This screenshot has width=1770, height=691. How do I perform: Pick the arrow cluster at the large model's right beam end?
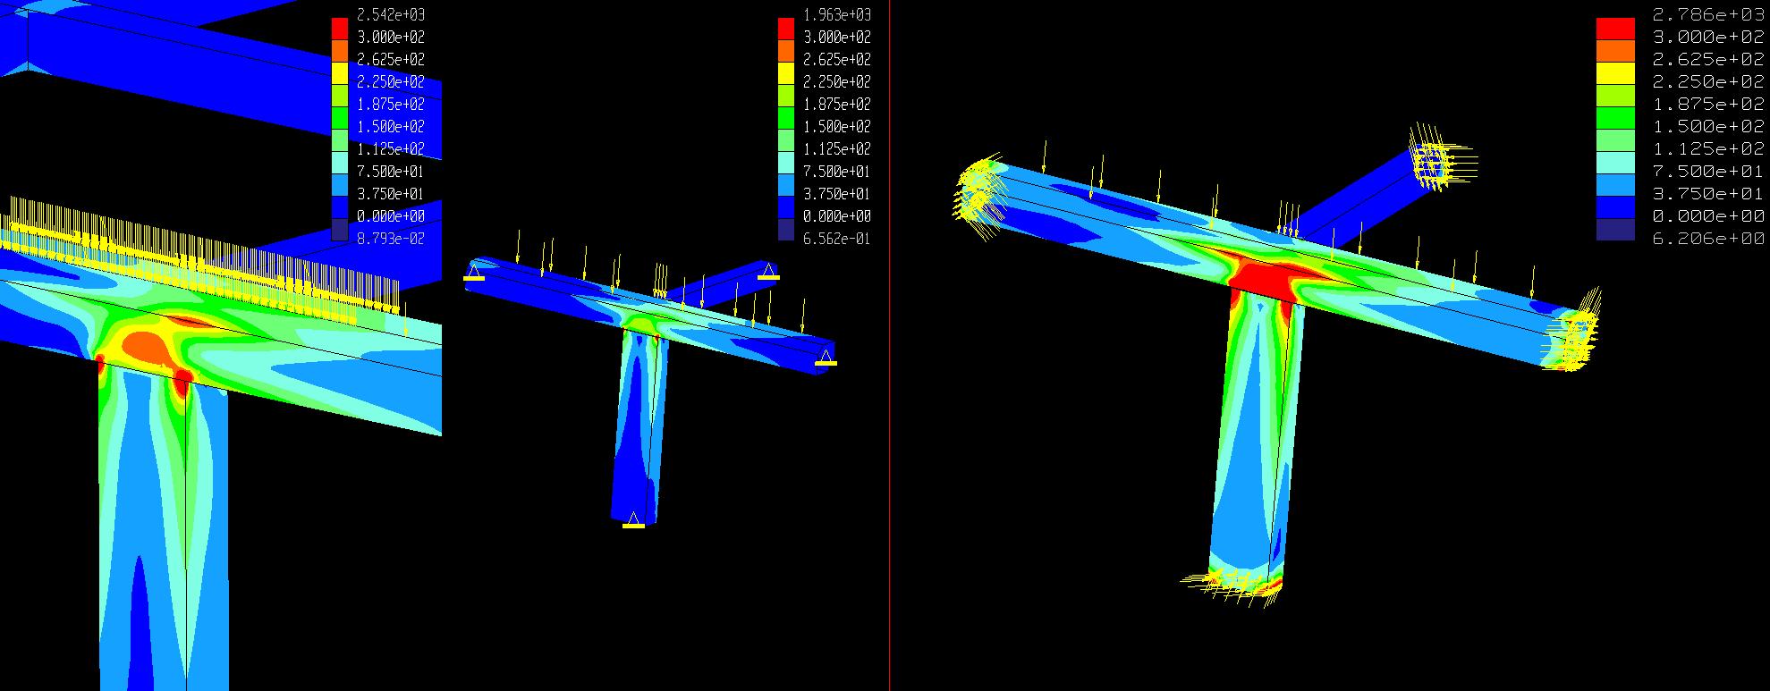pos(1574,331)
